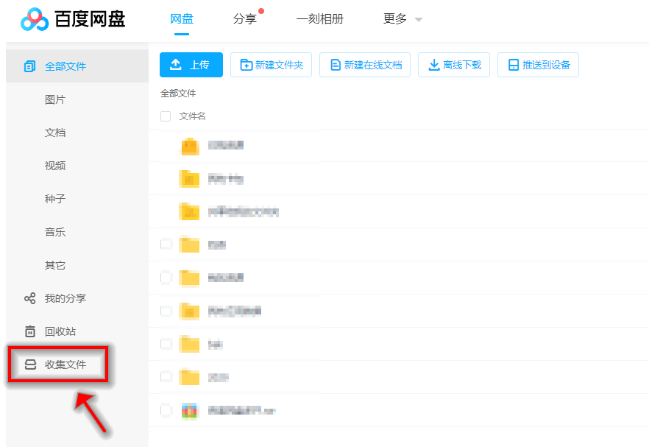This screenshot has width=649, height=447.
Task: Toggle the select-all checkbox beside 文件名
Action: tap(166, 116)
